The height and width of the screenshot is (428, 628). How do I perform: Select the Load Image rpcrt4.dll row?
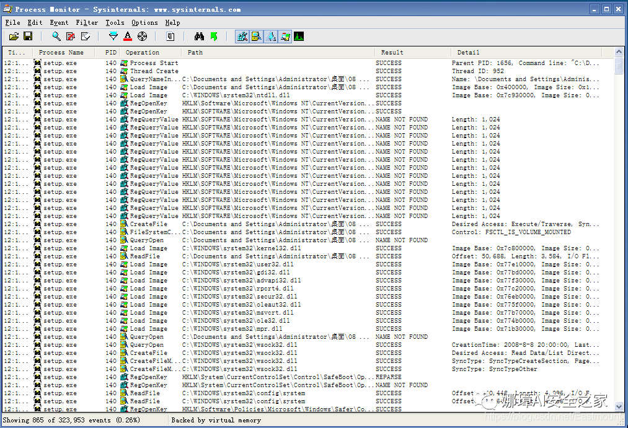[x=308, y=289]
